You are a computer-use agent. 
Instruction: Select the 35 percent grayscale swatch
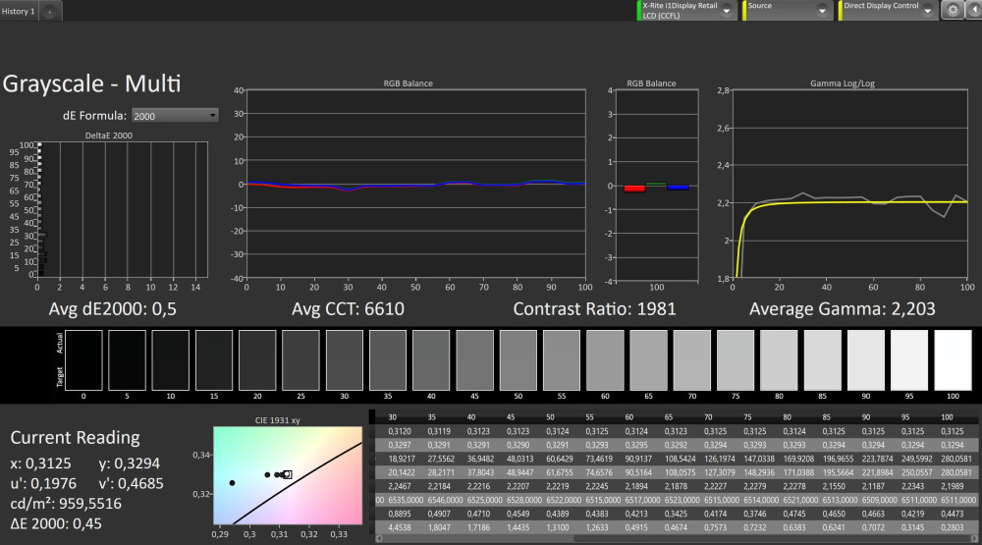388,360
